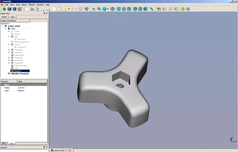Viewport: 238px width, 152px height.
Task: Click the open folder toolbar icon
Action: click(x=32, y=9)
